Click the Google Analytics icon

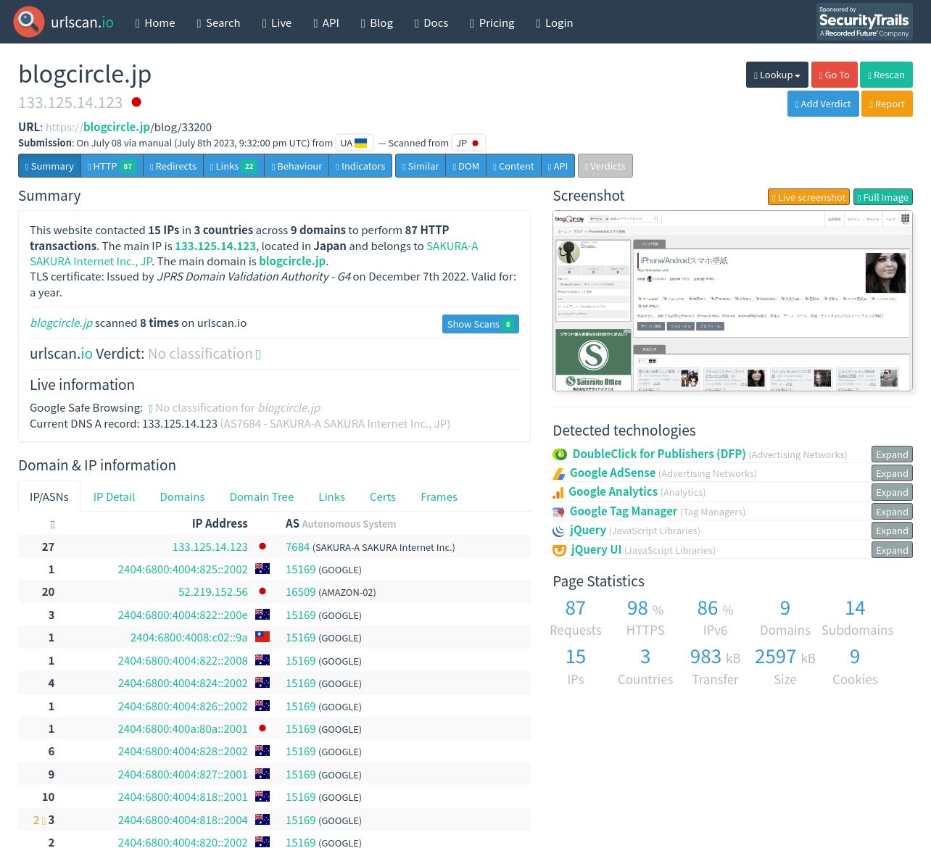(558, 492)
